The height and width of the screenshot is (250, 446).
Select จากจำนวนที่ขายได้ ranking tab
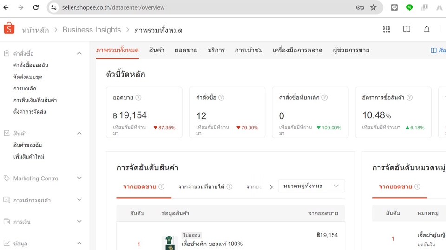pos(201,186)
